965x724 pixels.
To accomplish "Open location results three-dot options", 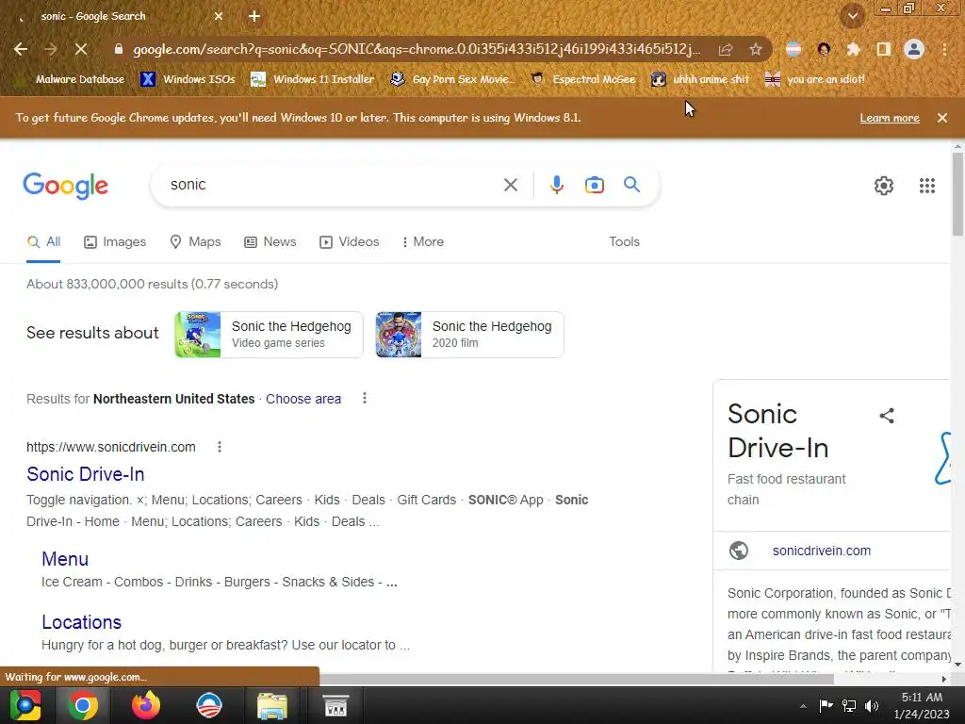I will click(365, 399).
